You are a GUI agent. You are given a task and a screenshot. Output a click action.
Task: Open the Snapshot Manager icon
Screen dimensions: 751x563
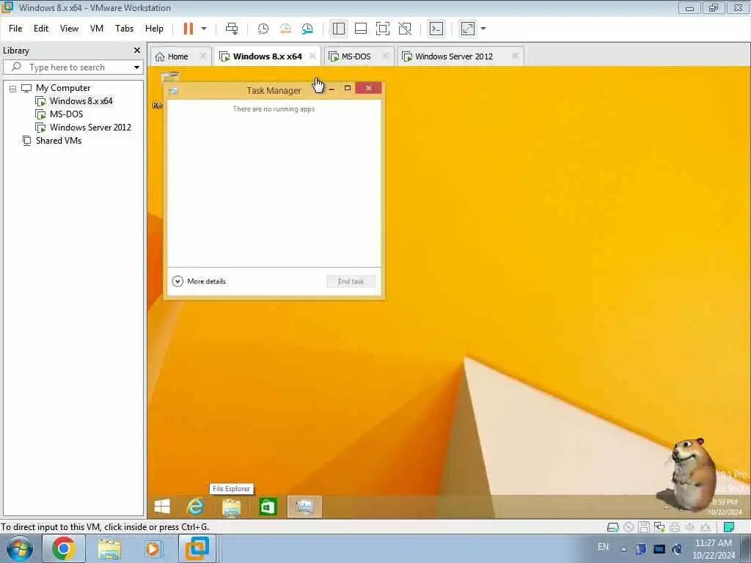click(307, 29)
